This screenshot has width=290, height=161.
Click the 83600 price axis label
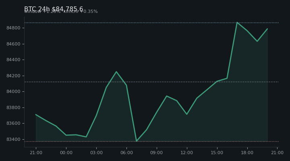13,123
